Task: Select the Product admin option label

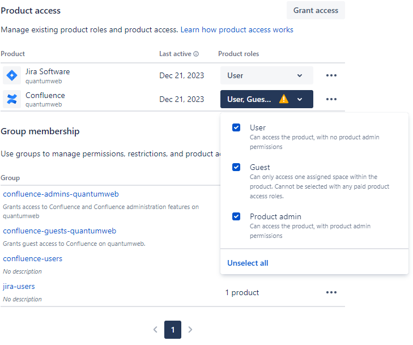Action: [275, 216]
